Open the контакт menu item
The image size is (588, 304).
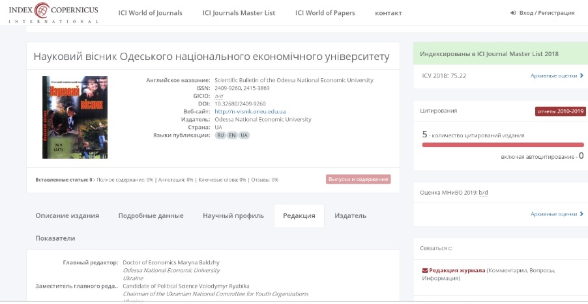point(389,13)
